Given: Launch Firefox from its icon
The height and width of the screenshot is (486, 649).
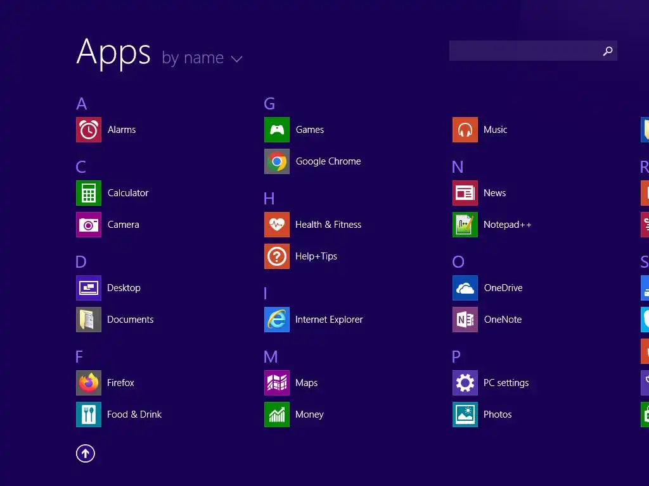Looking at the screenshot, I should (89, 383).
